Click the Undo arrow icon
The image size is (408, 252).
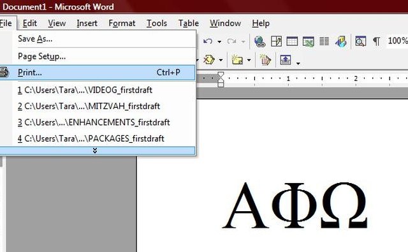[208, 41]
